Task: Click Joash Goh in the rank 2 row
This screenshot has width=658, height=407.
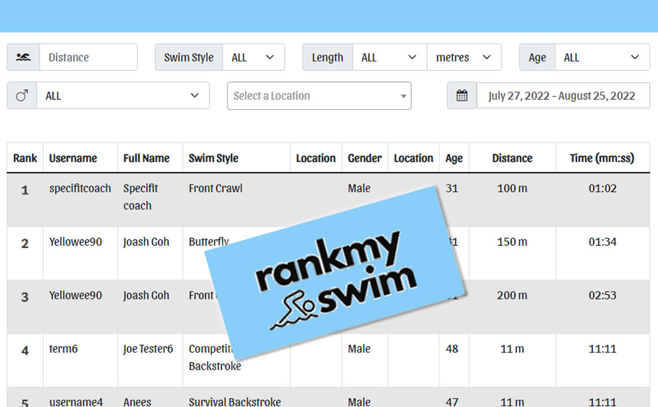Action: point(146,242)
